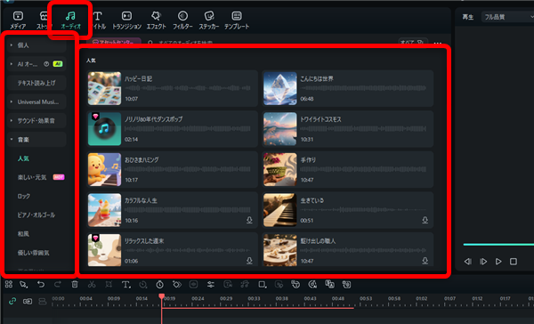Click the ハッピー日記 track thumbnail

click(104, 88)
